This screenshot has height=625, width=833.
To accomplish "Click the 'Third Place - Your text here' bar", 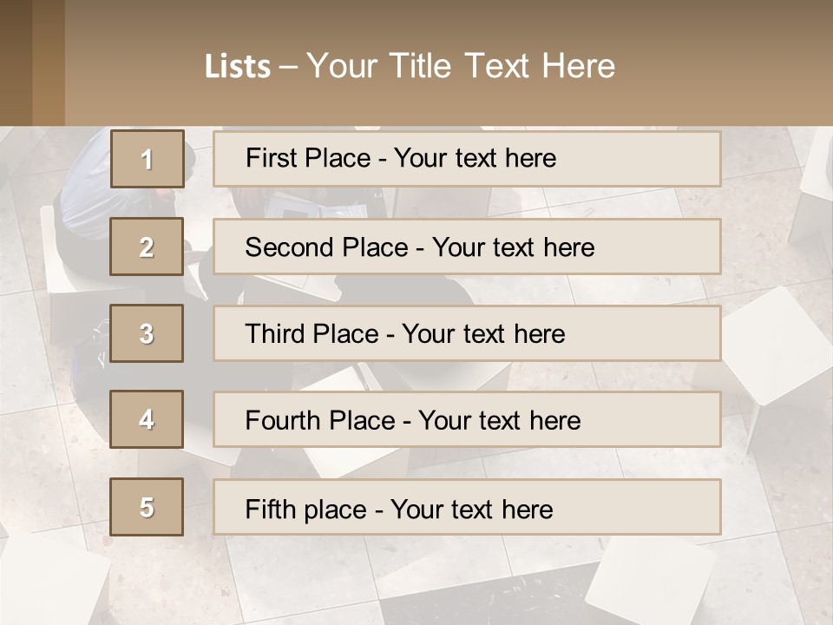I will [467, 333].
